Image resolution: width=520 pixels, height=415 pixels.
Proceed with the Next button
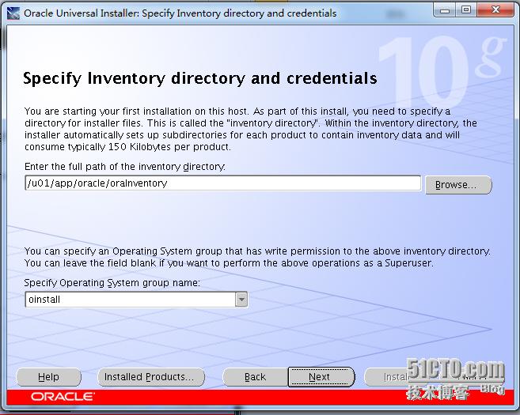321,377
